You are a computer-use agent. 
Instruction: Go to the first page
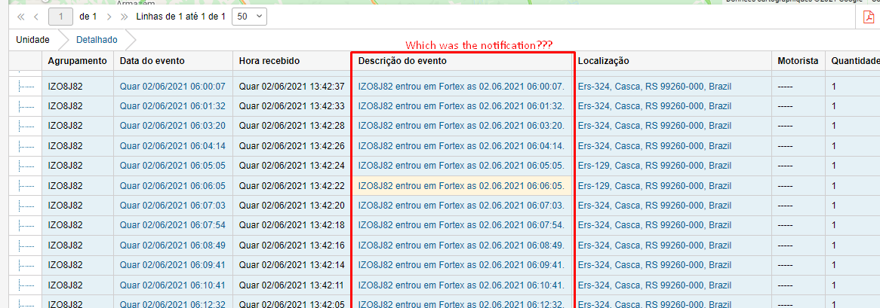[20, 16]
